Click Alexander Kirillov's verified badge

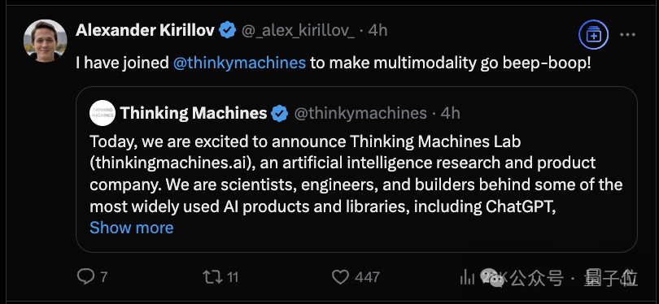click(x=227, y=31)
